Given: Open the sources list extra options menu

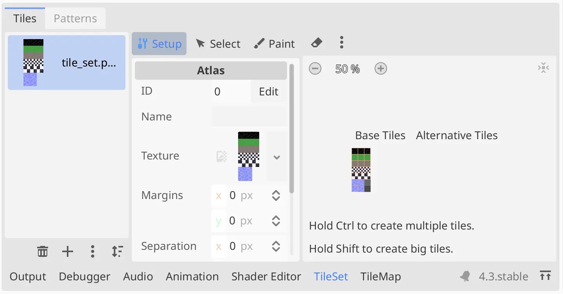Looking at the screenshot, I should coord(92,251).
